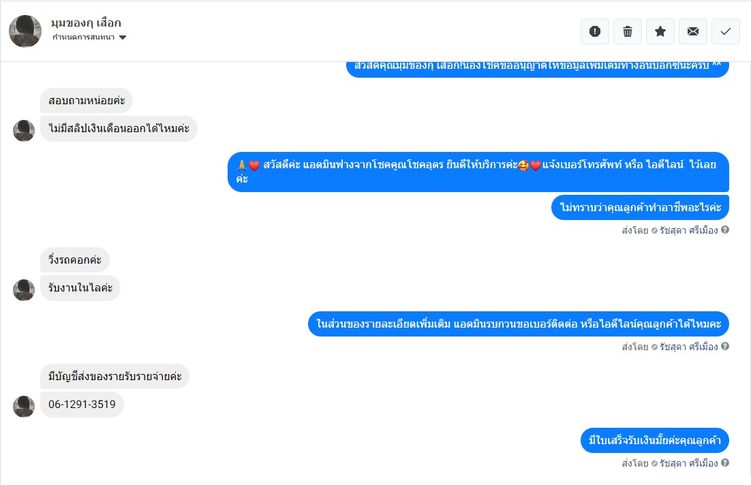Mark conversation unread with envelope icon

[692, 31]
